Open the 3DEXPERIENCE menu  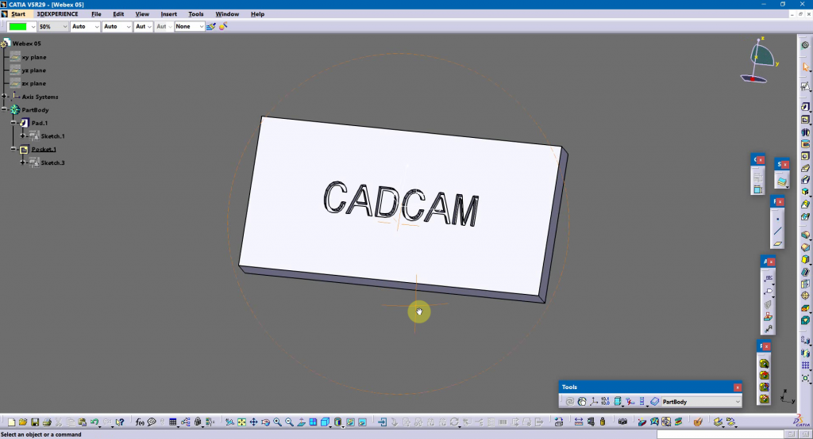click(x=64, y=14)
